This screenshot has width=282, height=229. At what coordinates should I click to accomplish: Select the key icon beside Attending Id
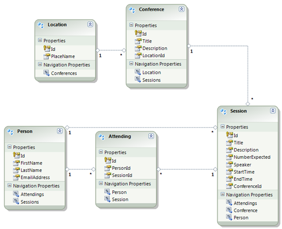[x=108, y=160]
